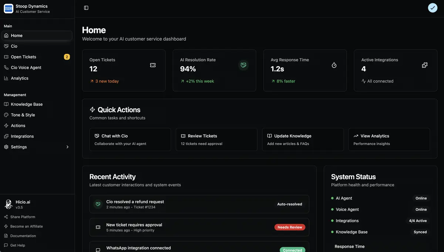Viewport: 444px width, 252px height.
Task: Expand the Settings chevron arrow
Action: 67,147
